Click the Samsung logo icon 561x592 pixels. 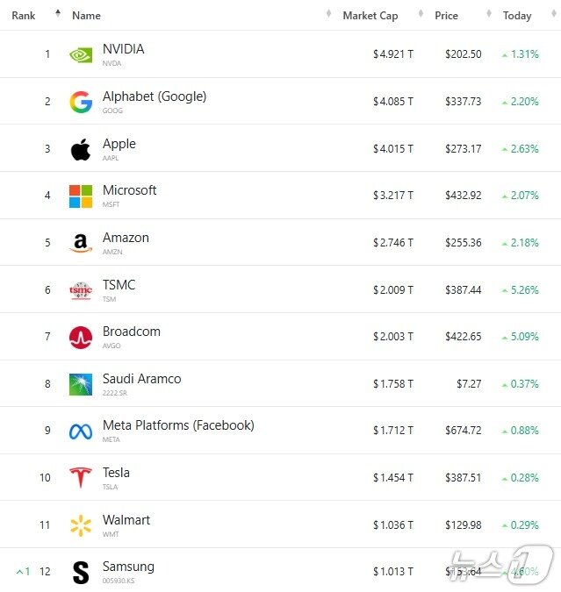81,573
